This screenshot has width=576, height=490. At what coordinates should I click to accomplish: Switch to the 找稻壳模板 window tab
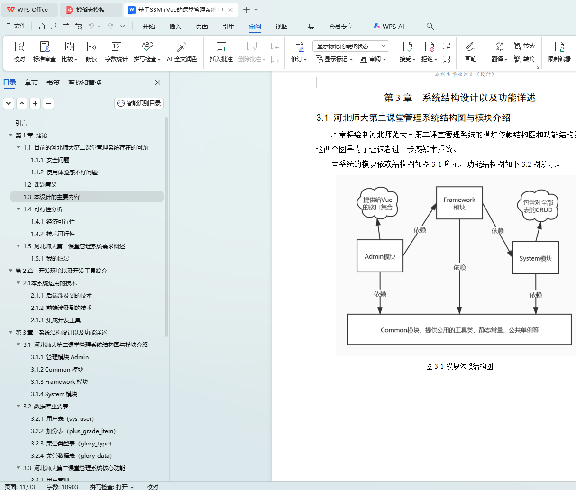[x=90, y=10]
